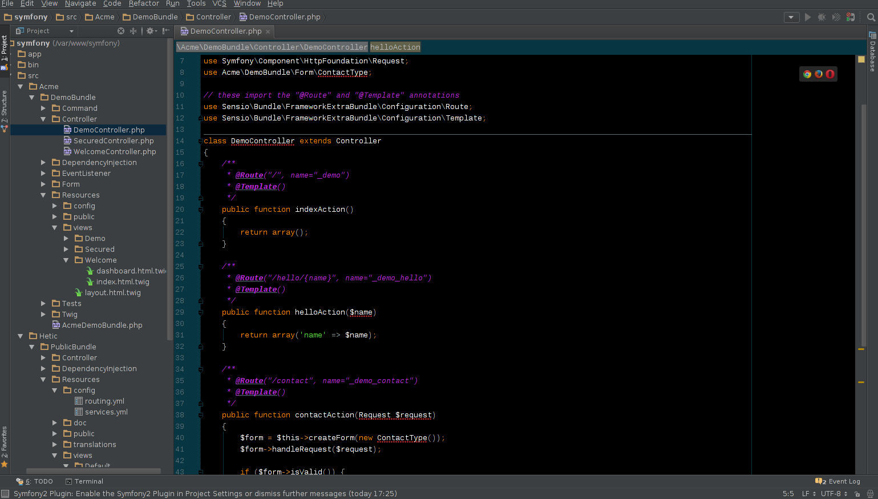The width and height of the screenshot is (878, 499).
Task: Expand the Tests folder
Action: (43, 304)
